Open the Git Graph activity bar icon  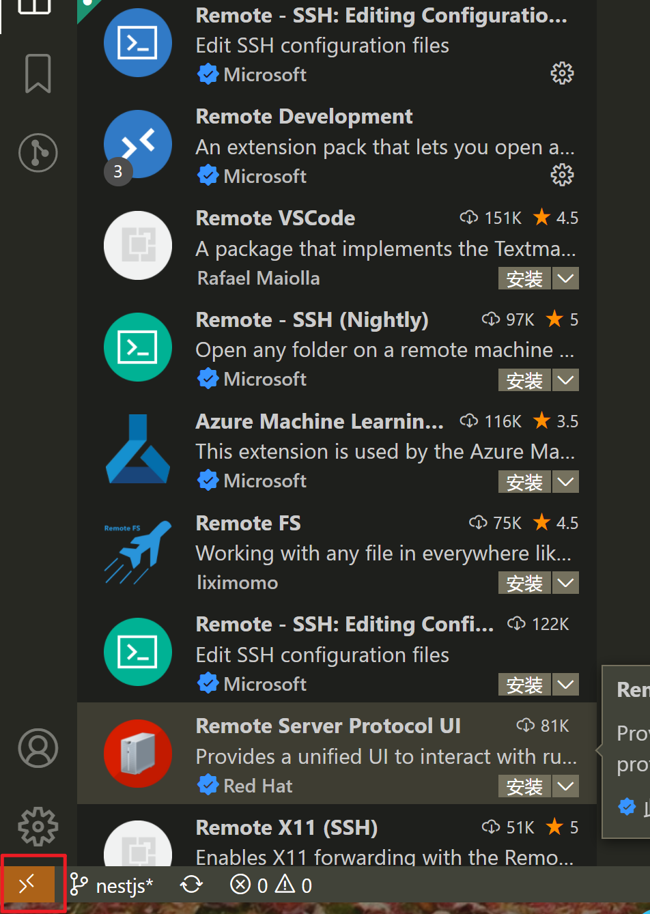coord(38,152)
